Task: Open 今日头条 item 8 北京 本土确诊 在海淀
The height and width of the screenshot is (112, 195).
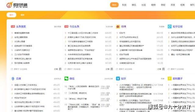Action: coord(80,63)
